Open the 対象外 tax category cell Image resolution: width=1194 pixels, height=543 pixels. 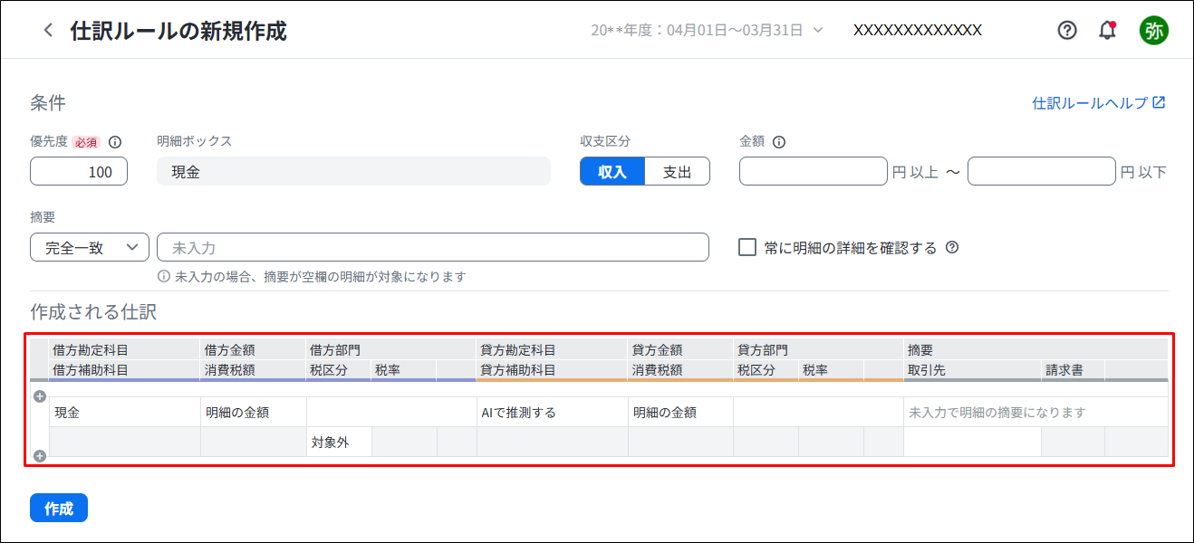tap(338, 443)
